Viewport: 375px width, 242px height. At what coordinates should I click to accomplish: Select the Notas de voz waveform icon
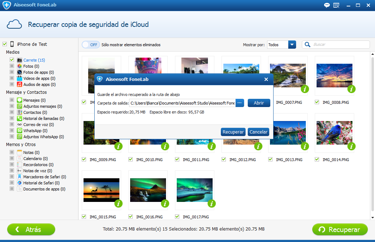click(19, 171)
